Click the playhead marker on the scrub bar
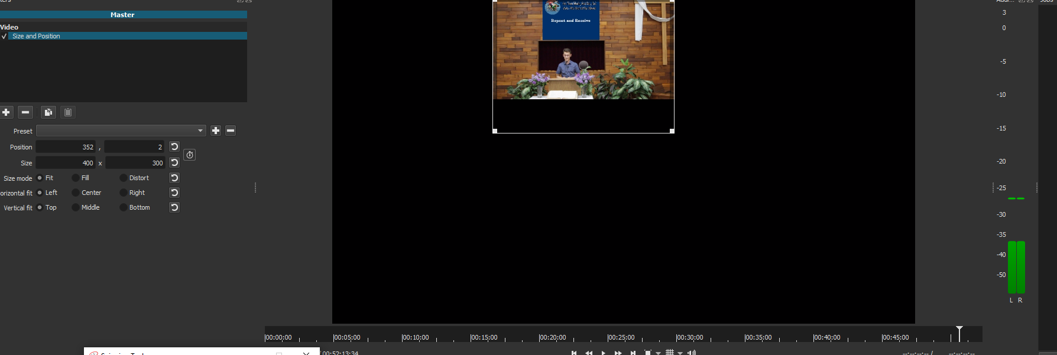This screenshot has width=1057, height=355. coord(959,333)
